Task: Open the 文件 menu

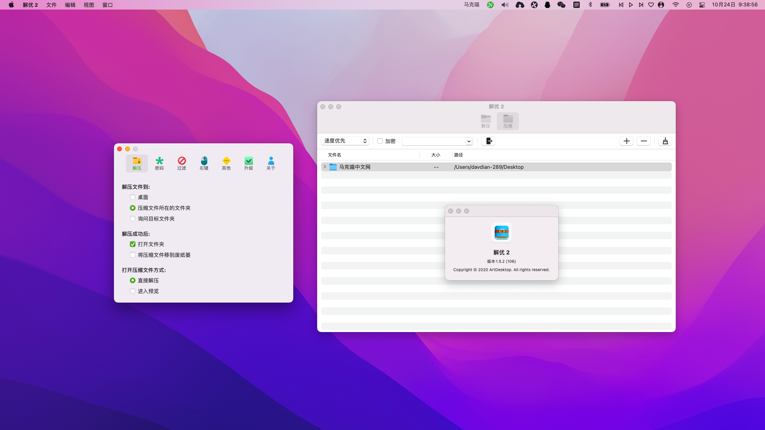Action: coord(51,5)
